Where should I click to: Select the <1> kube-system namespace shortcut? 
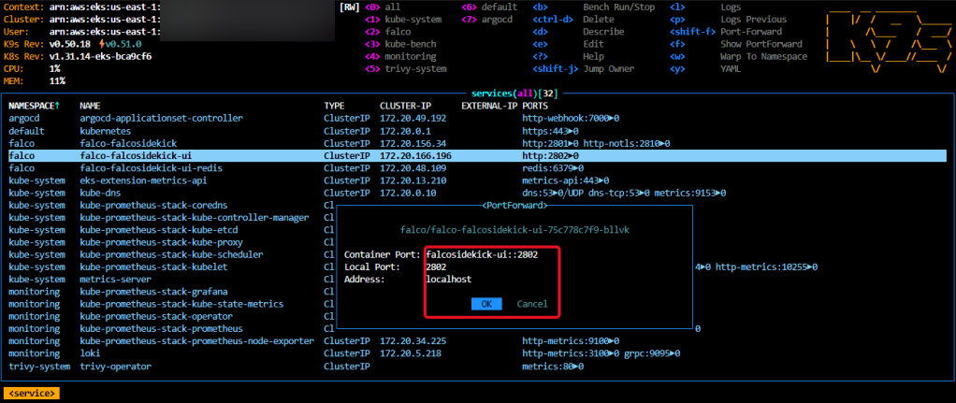point(403,20)
